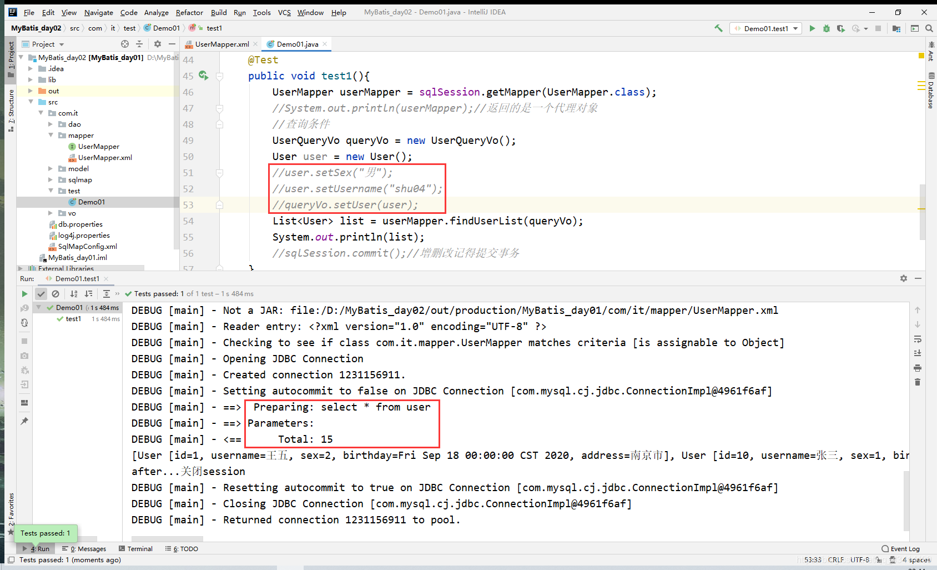Sort tests alphabetically in the Run panel
The width and height of the screenshot is (937, 570).
(x=74, y=294)
